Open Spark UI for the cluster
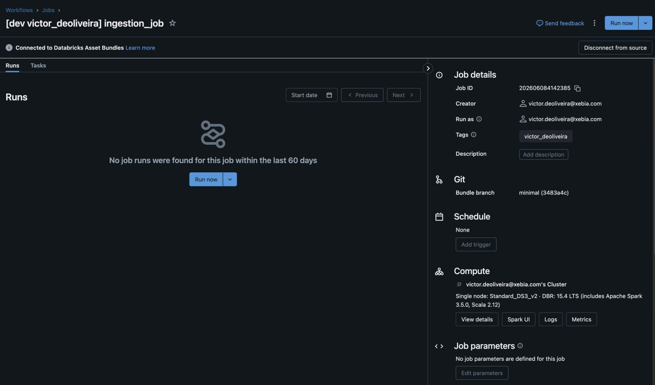655x385 pixels. click(x=518, y=319)
